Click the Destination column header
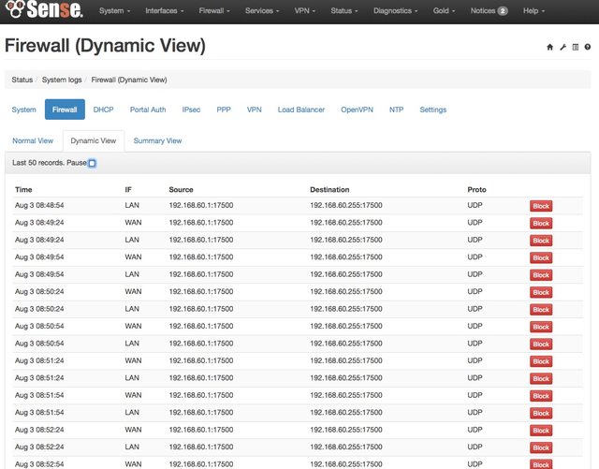Screen dimensions: 599x469 [x=329, y=189]
